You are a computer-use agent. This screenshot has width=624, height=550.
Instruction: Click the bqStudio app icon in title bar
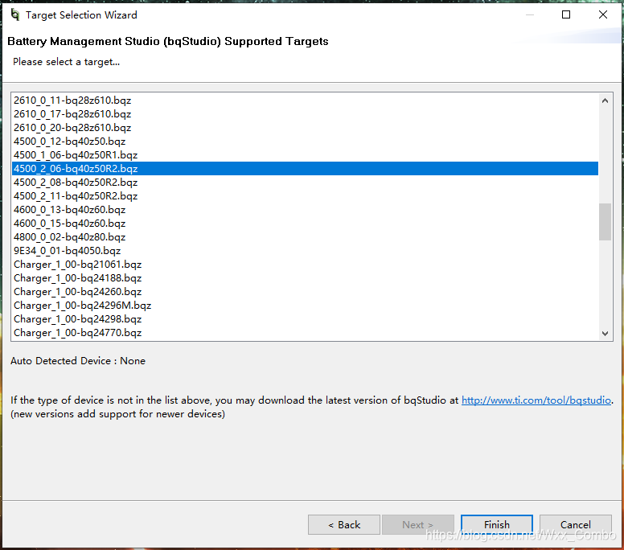15,15
